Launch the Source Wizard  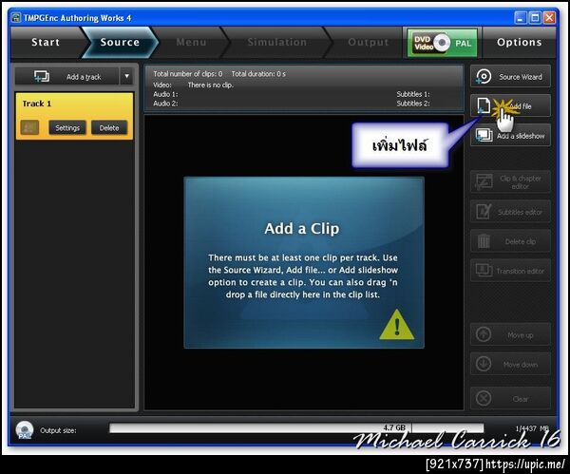[510, 77]
